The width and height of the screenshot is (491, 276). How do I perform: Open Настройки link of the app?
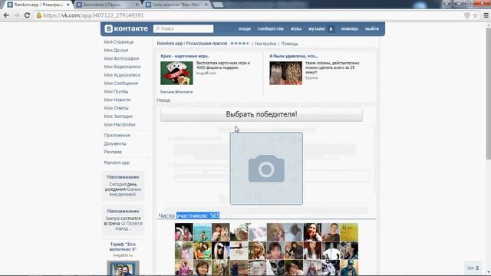point(265,44)
